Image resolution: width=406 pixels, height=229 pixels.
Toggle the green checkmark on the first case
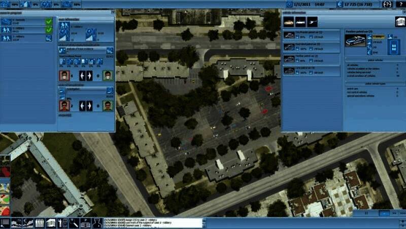pos(49,22)
